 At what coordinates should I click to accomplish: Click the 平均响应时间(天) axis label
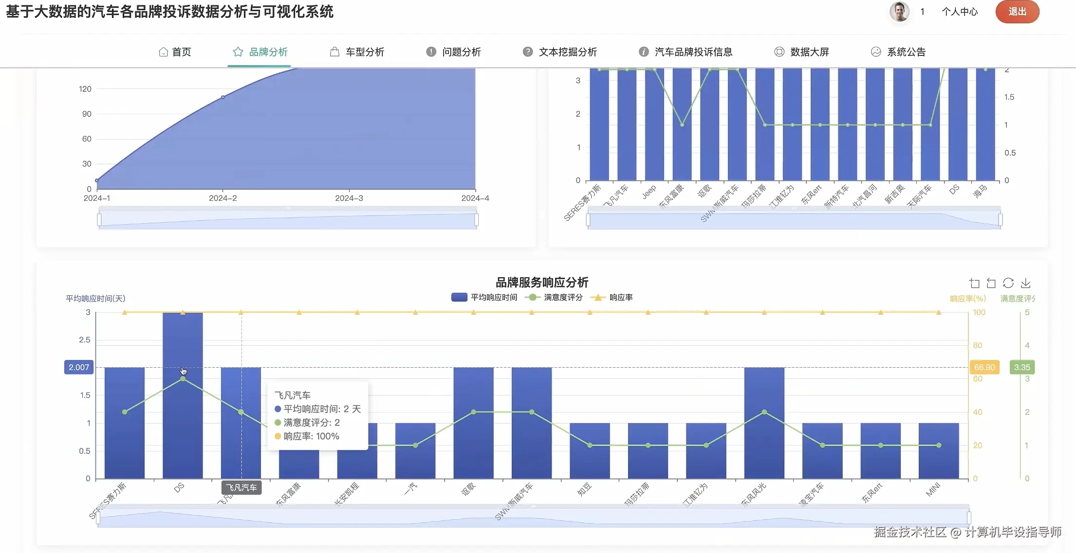[95, 298]
